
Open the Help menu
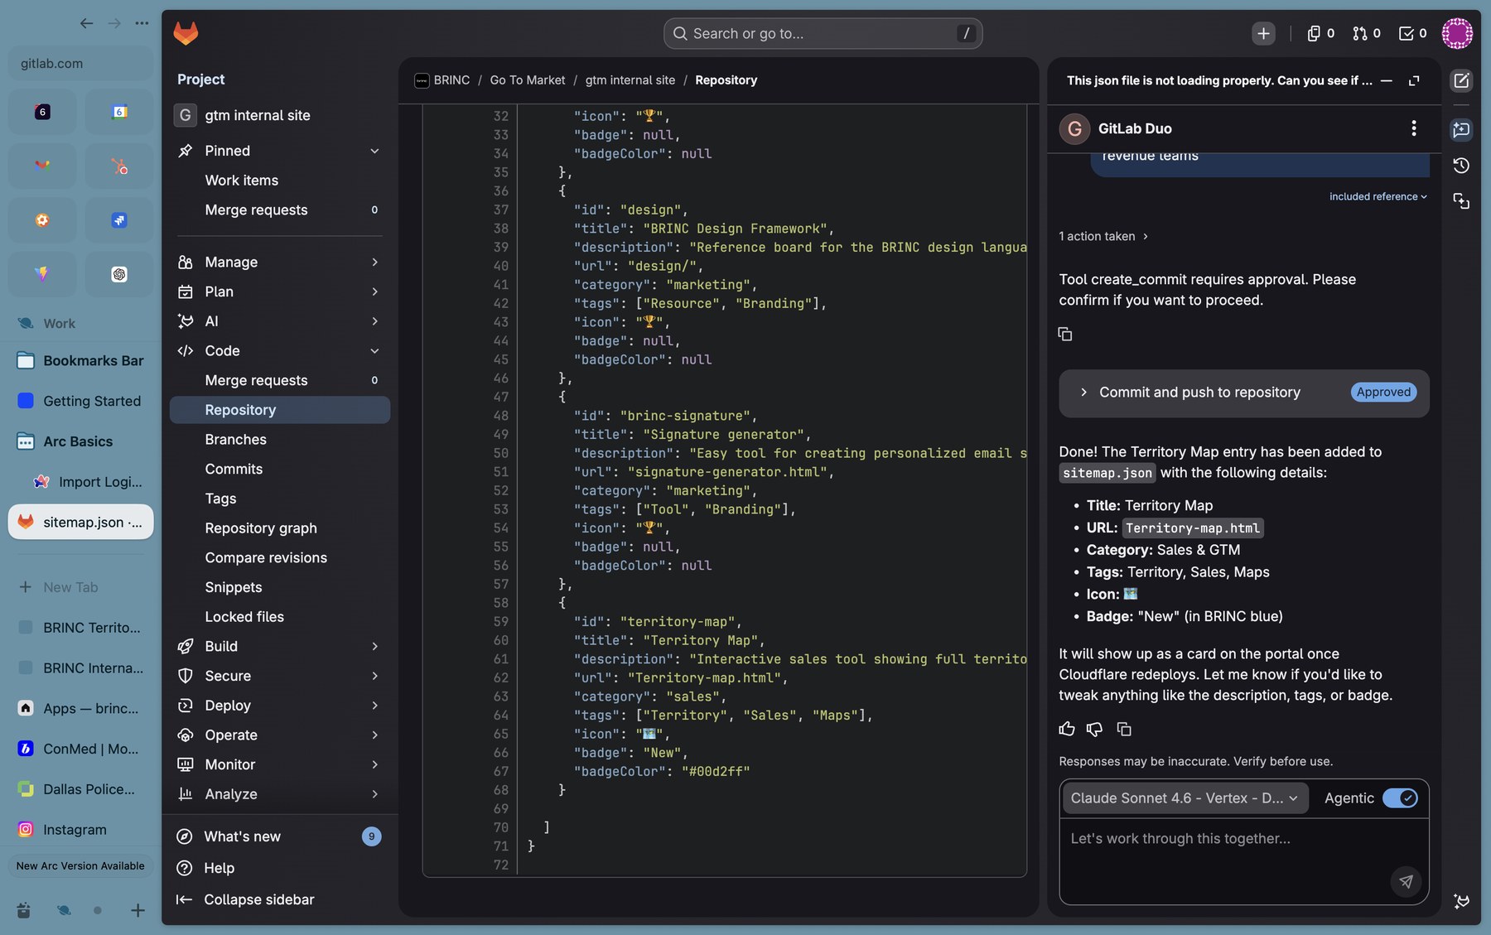279,868
